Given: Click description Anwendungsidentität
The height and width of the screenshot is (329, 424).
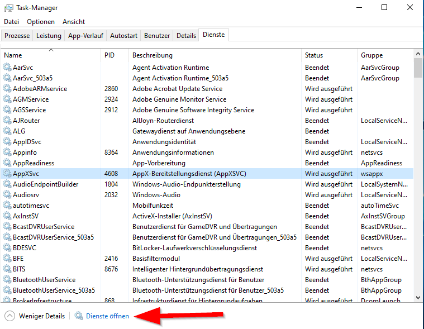Looking at the screenshot, I should coord(164,142).
